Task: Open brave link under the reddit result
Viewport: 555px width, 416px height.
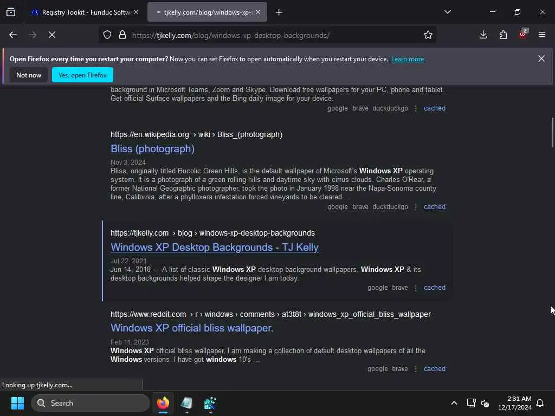Action: point(400,369)
